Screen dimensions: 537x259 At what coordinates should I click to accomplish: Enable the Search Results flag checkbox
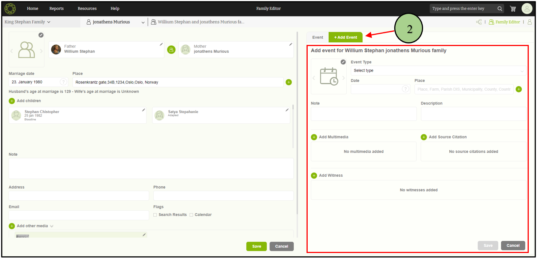point(155,215)
